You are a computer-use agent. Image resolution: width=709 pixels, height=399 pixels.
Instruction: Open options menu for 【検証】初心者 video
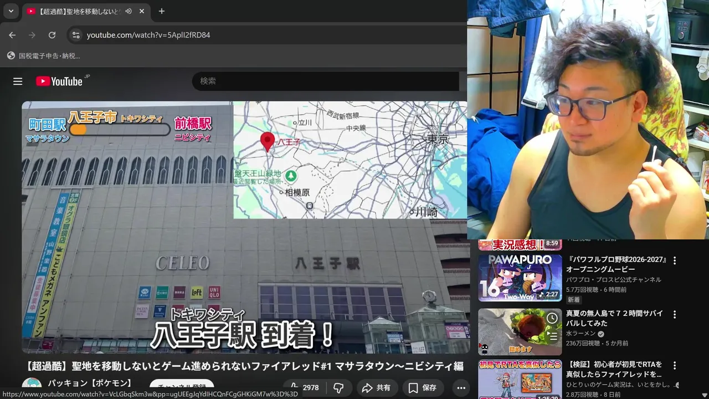[675, 366]
